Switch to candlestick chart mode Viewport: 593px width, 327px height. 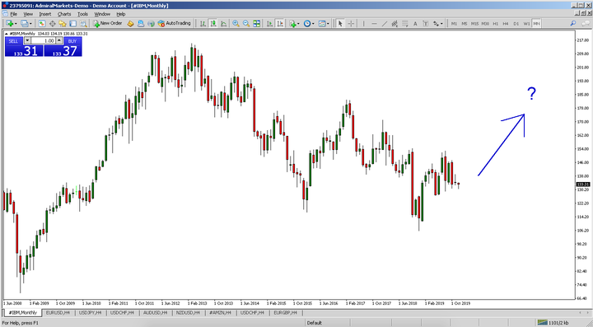pyautogui.click(x=213, y=23)
